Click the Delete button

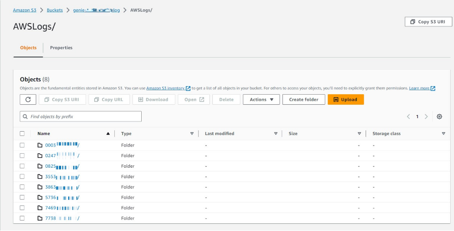pyautogui.click(x=226, y=99)
